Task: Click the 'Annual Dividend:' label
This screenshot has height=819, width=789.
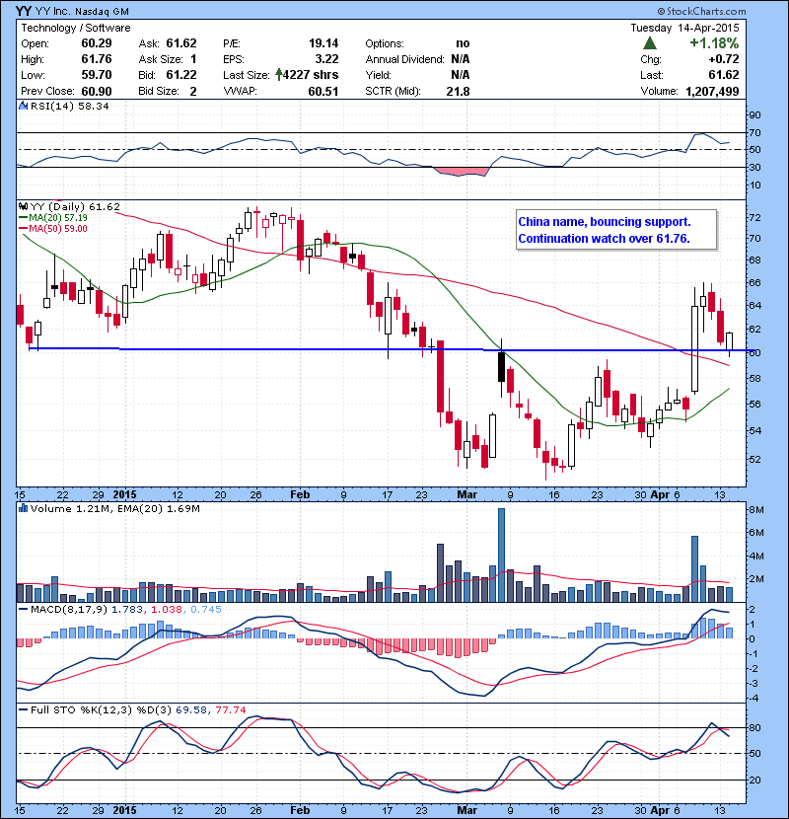Action: pos(404,59)
